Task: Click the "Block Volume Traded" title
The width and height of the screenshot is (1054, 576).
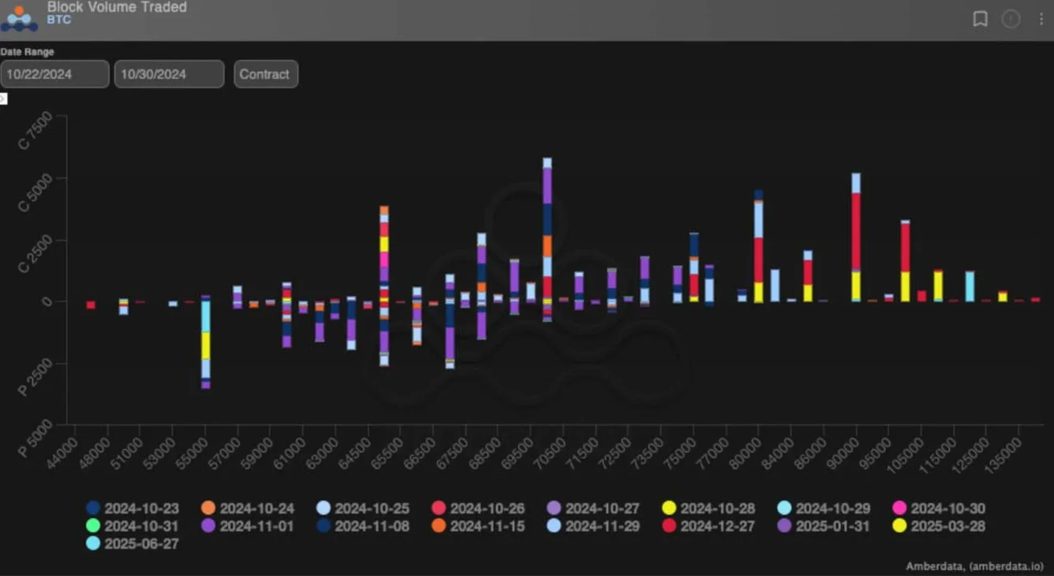Action: pos(117,7)
